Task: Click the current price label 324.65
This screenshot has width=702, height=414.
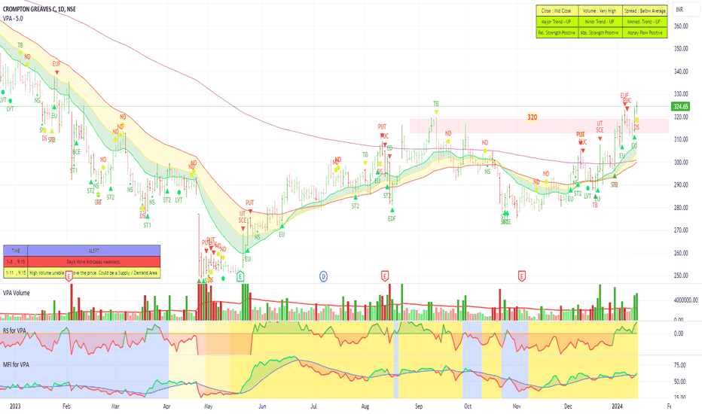Action: 681,106
